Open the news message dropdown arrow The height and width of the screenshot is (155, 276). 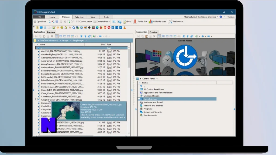point(218,17)
